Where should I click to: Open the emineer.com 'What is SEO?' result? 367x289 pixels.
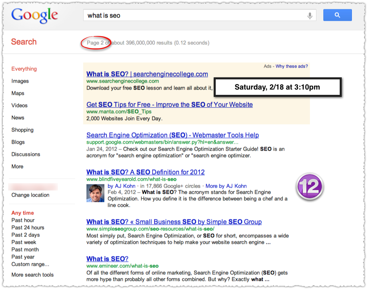point(107,258)
